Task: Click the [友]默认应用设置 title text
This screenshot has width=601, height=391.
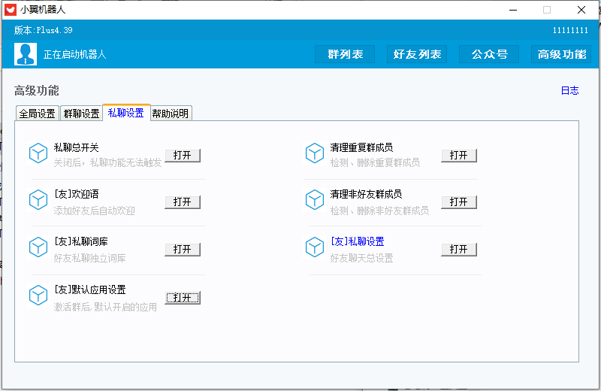Action: click(89, 289)
